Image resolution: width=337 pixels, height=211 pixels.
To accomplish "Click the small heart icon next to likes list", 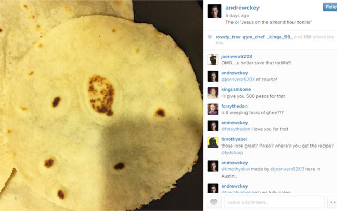I will (210, 37).
